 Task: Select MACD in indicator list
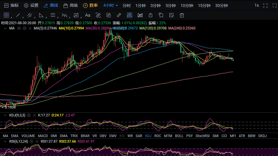point(43,136)
